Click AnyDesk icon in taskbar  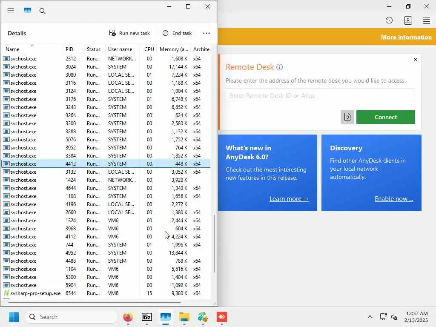click(x=221, y=317)
